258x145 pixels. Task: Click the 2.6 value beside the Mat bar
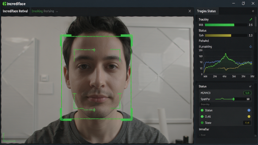[x=251, y=25]
